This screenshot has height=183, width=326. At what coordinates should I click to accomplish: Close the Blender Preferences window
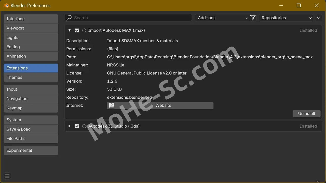pos(317,5)
